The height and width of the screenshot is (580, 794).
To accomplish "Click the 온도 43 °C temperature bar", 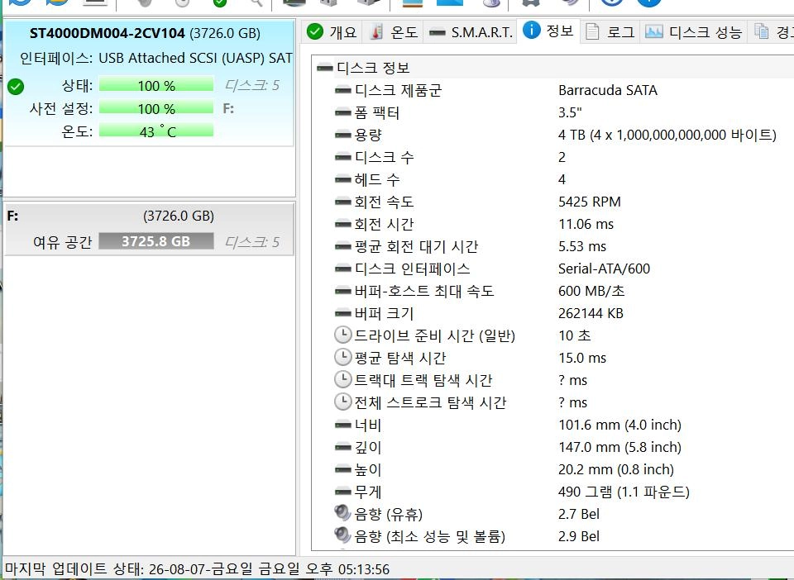I will tap(156, 131).
